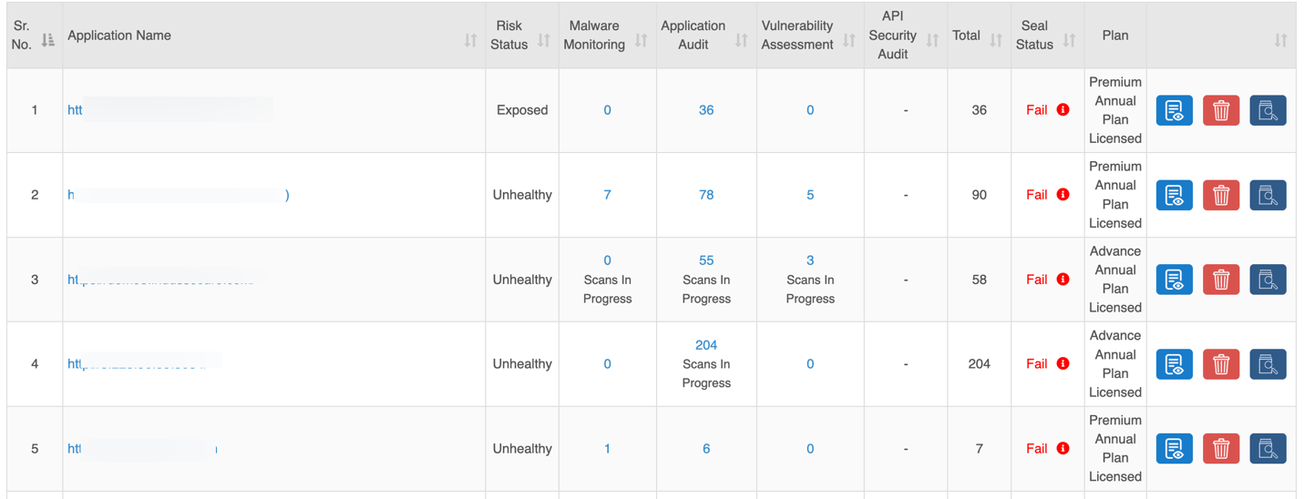The image size is (1304, 499).
Task: Click dark blue scan search icon row 3
Action: pos(1268,280)
